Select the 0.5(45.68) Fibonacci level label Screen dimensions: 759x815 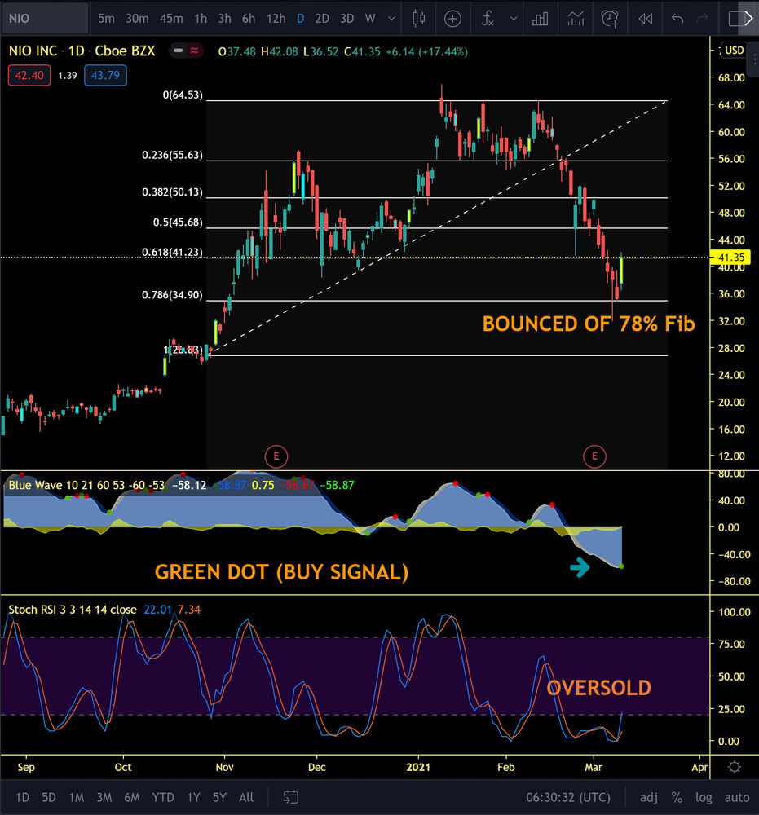tap(178, 222)
